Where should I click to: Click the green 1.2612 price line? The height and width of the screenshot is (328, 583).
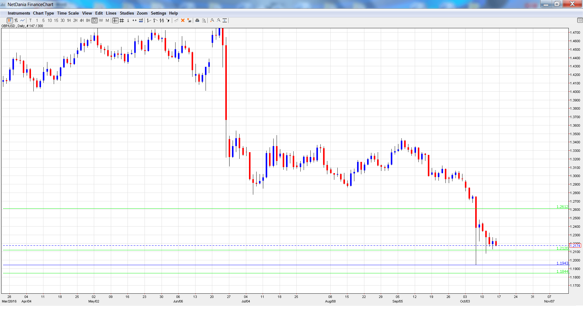click(273, 208)
